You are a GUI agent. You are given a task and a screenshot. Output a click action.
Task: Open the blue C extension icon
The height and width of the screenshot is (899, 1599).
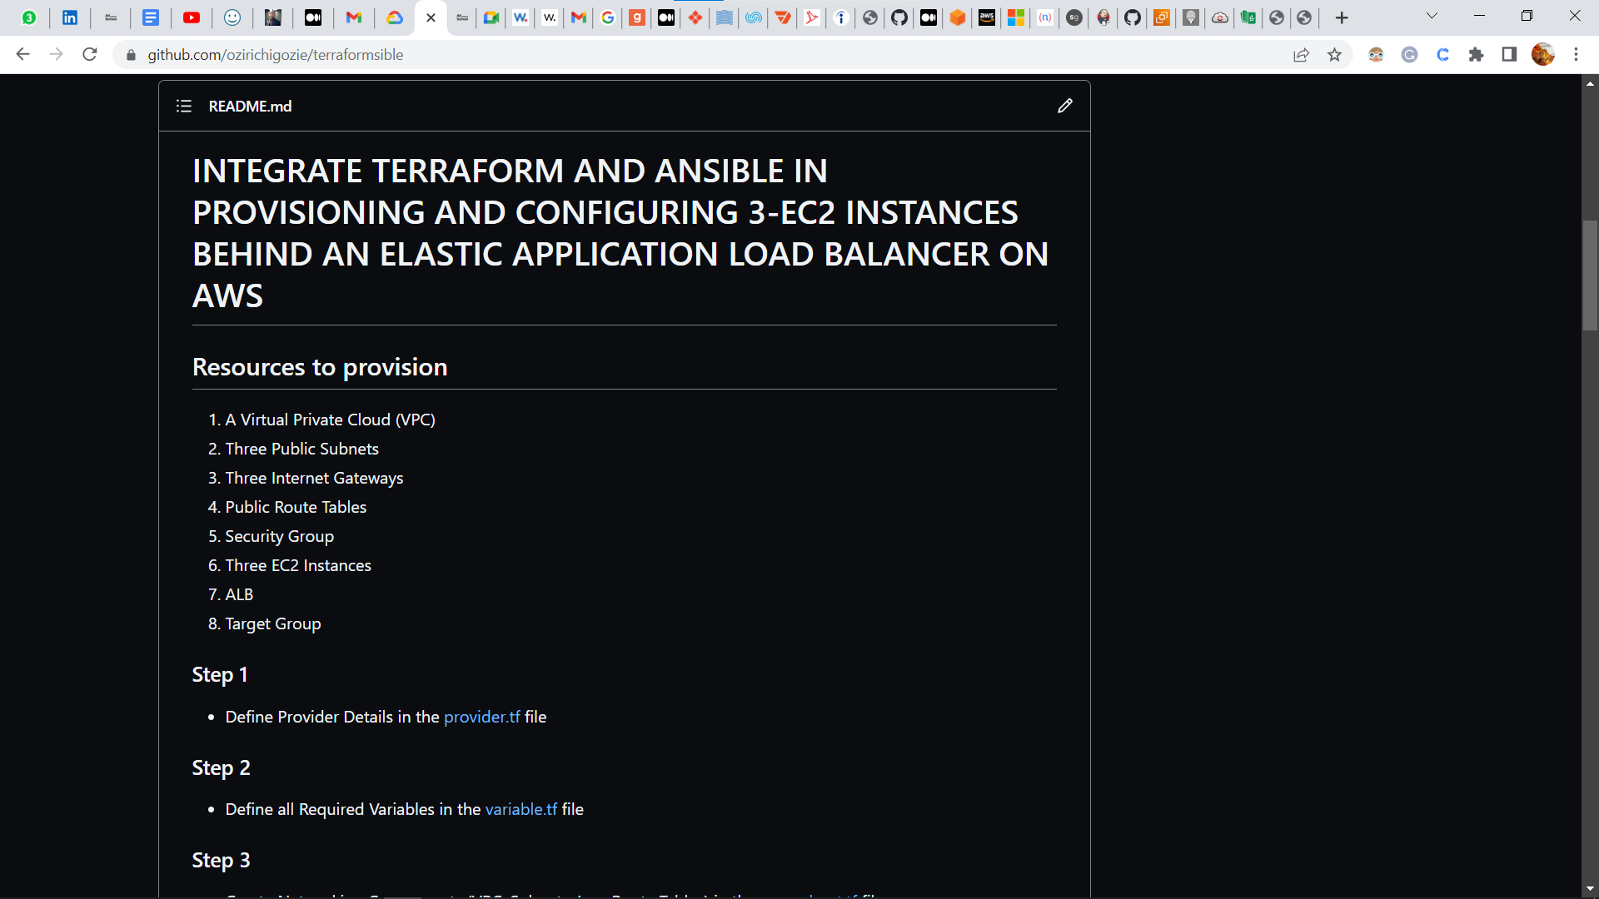pos(1442,55)
